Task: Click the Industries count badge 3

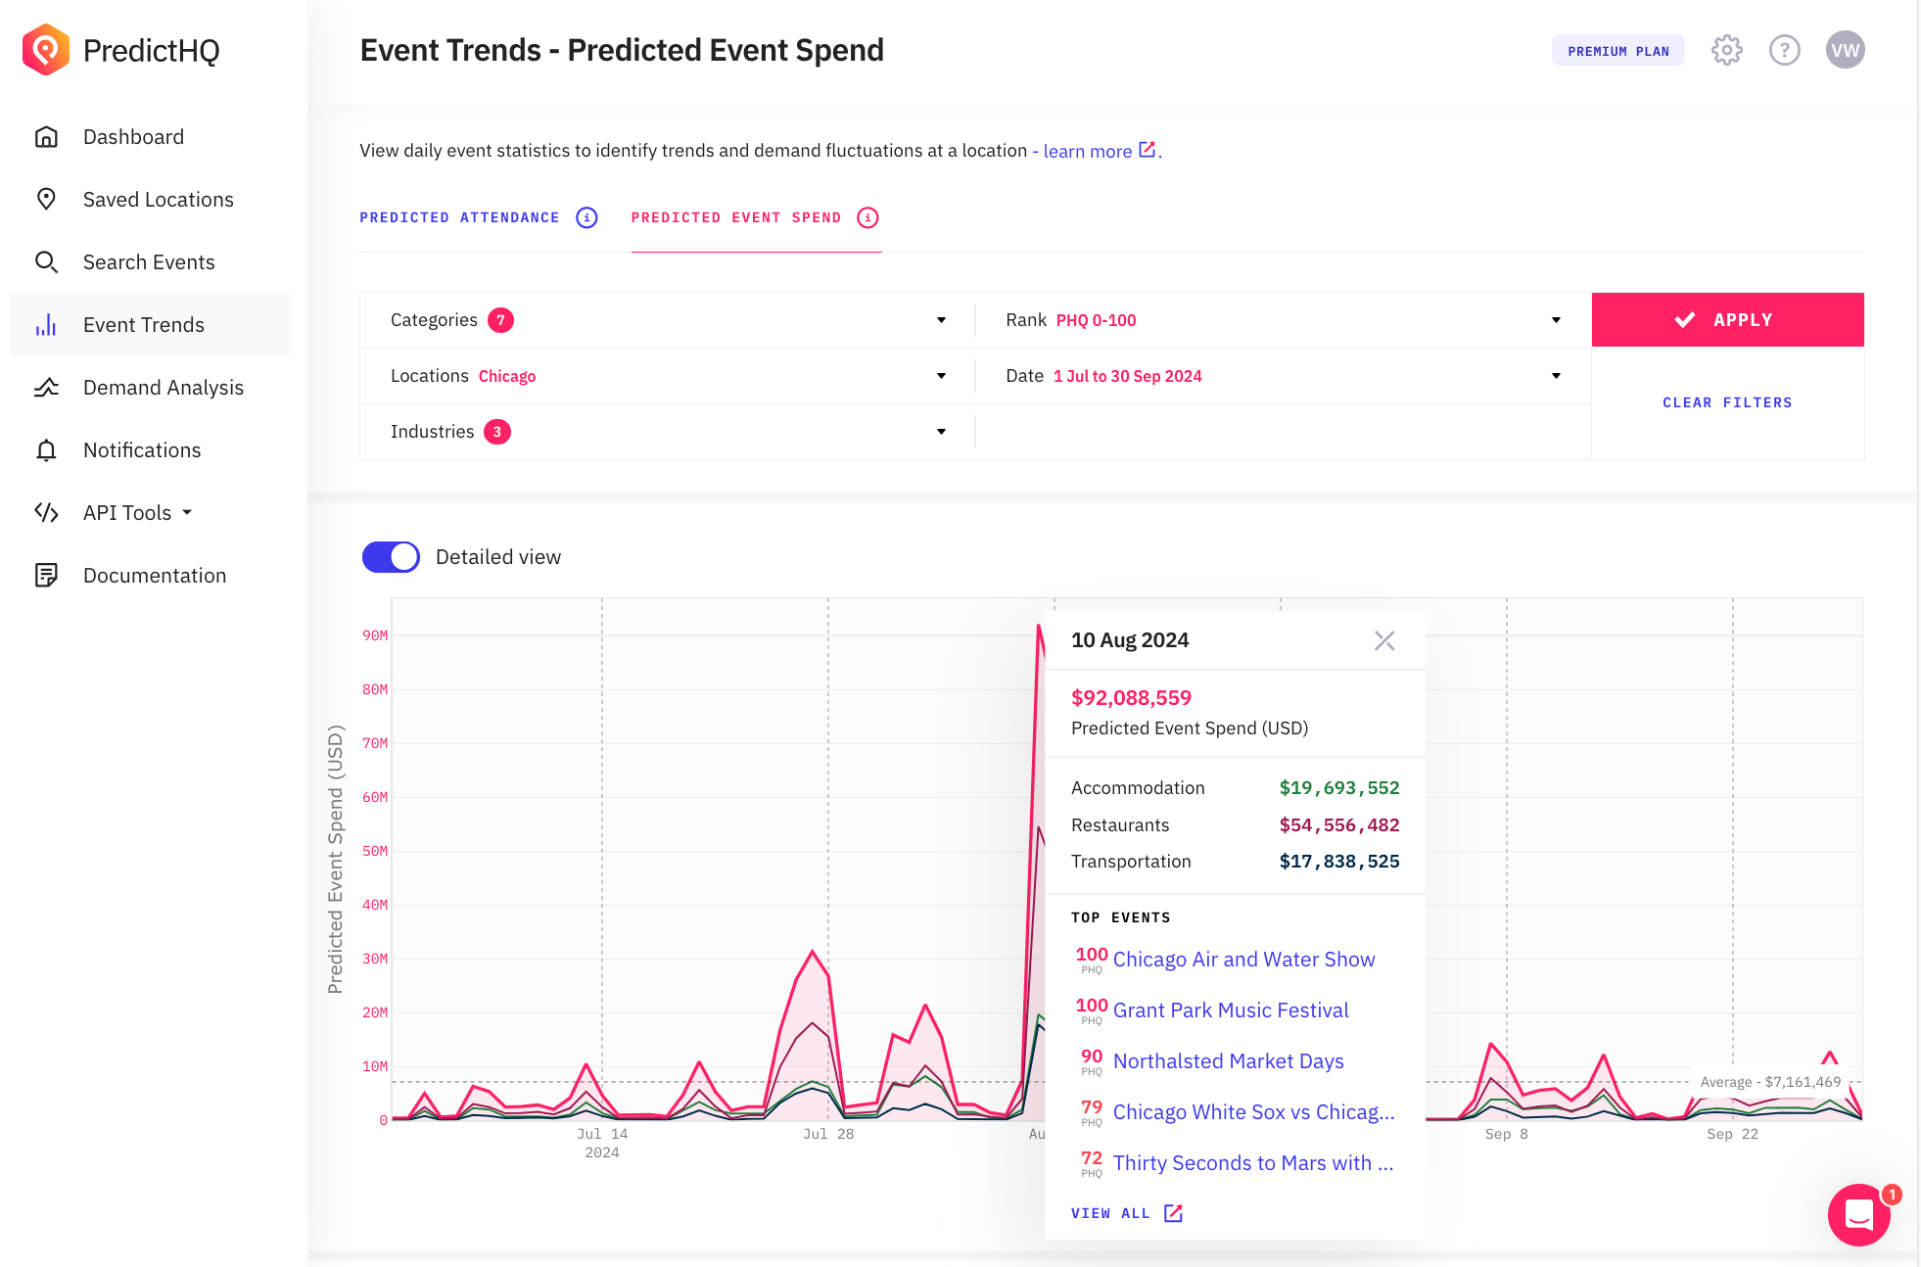Action: pyautogui.click(x=497, y=432)
